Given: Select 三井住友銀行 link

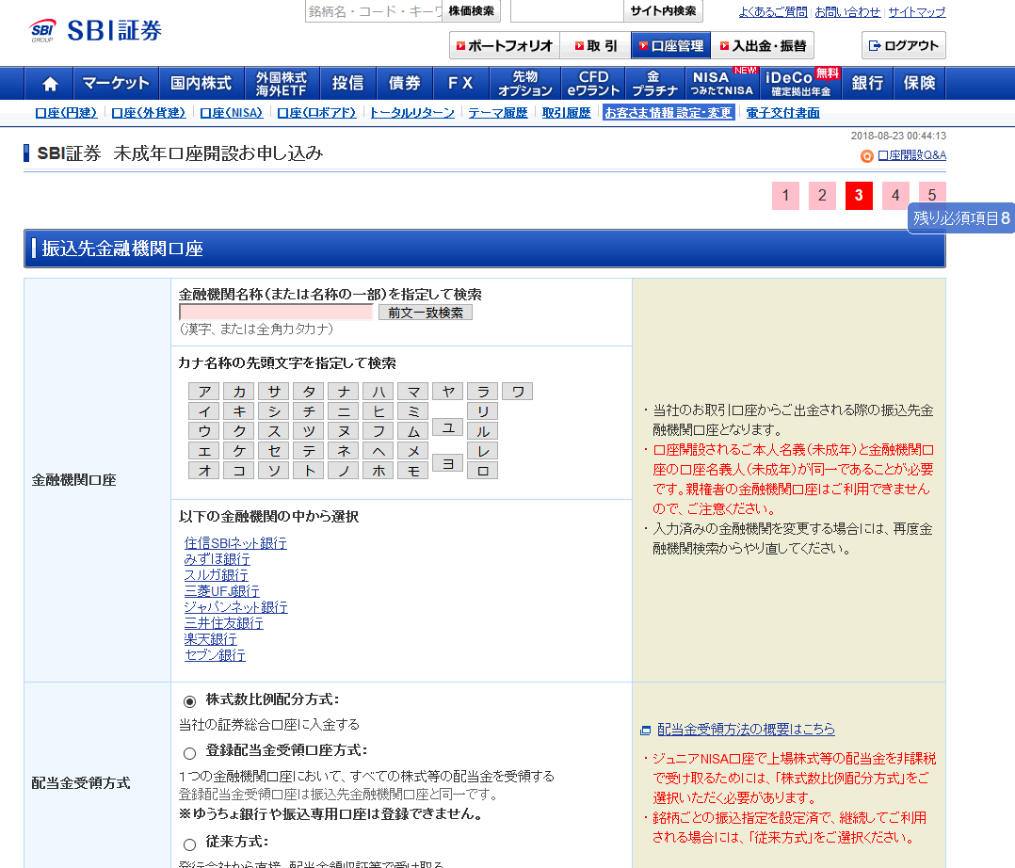Looking at the screenshot, I should (x=224, y=623).
